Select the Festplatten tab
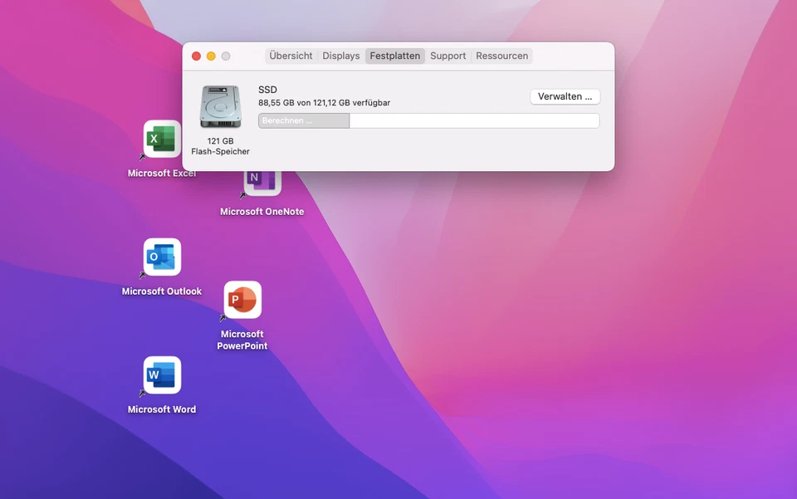 point(395,56)
